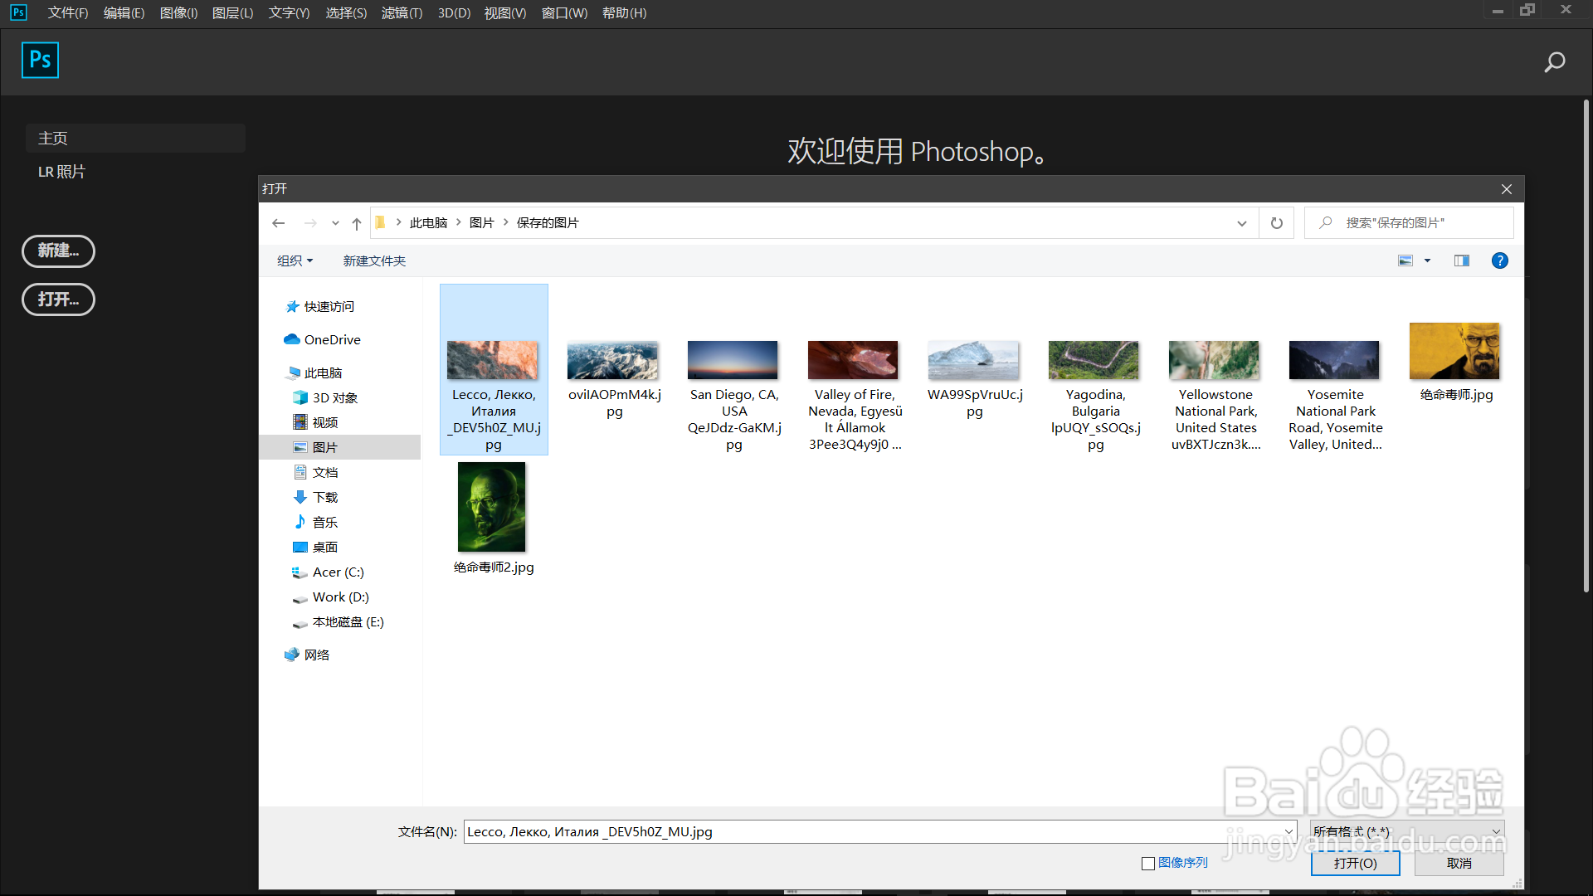Image resolution: width=1593 pixels, height=896 pixels.
Task: Click the 取消 button
Action: pyautogui.click(x=1459, y=863)
